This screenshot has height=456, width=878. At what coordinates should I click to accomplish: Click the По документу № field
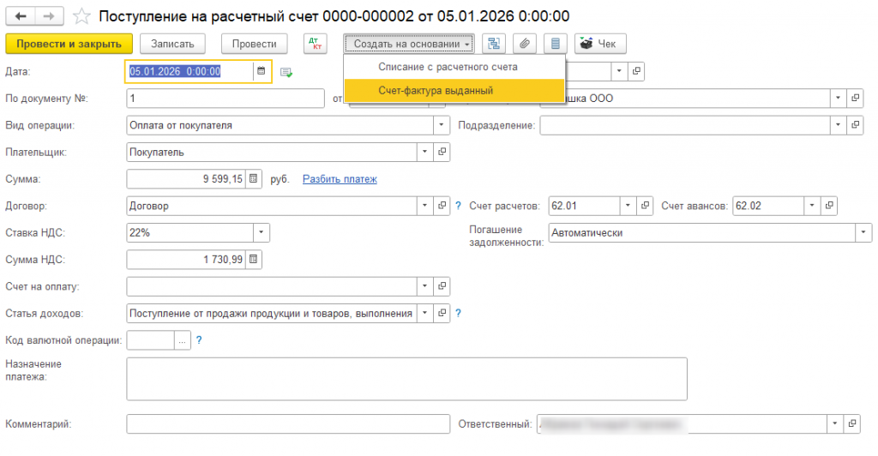pos(226,99)
